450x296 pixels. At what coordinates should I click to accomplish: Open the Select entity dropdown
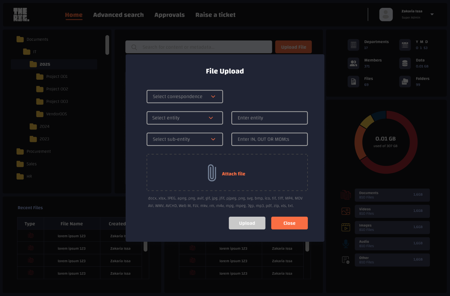tap(184, 118)
